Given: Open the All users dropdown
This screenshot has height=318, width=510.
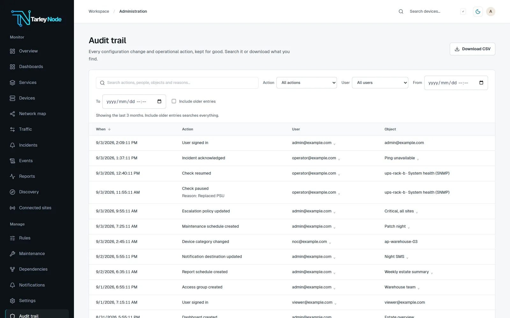Looking at the screenshot, I should tap(380, 83).
